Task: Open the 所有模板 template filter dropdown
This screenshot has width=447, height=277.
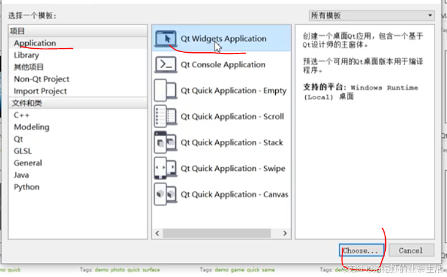Action: coord(372,15)
